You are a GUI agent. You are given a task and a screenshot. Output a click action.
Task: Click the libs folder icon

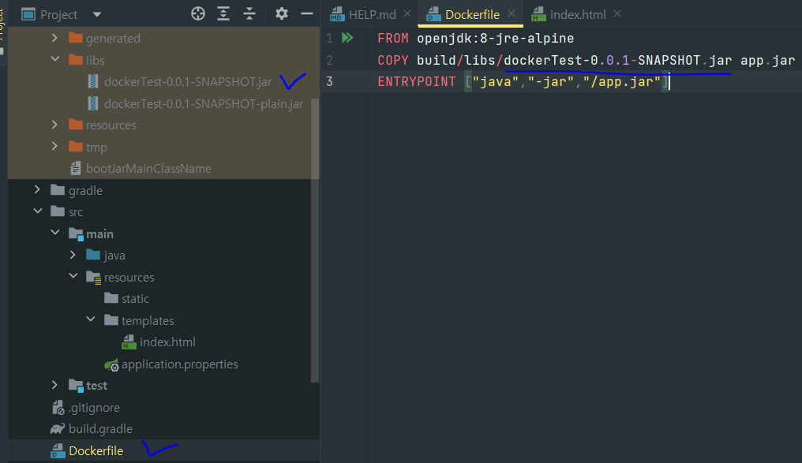click(76, 60)
